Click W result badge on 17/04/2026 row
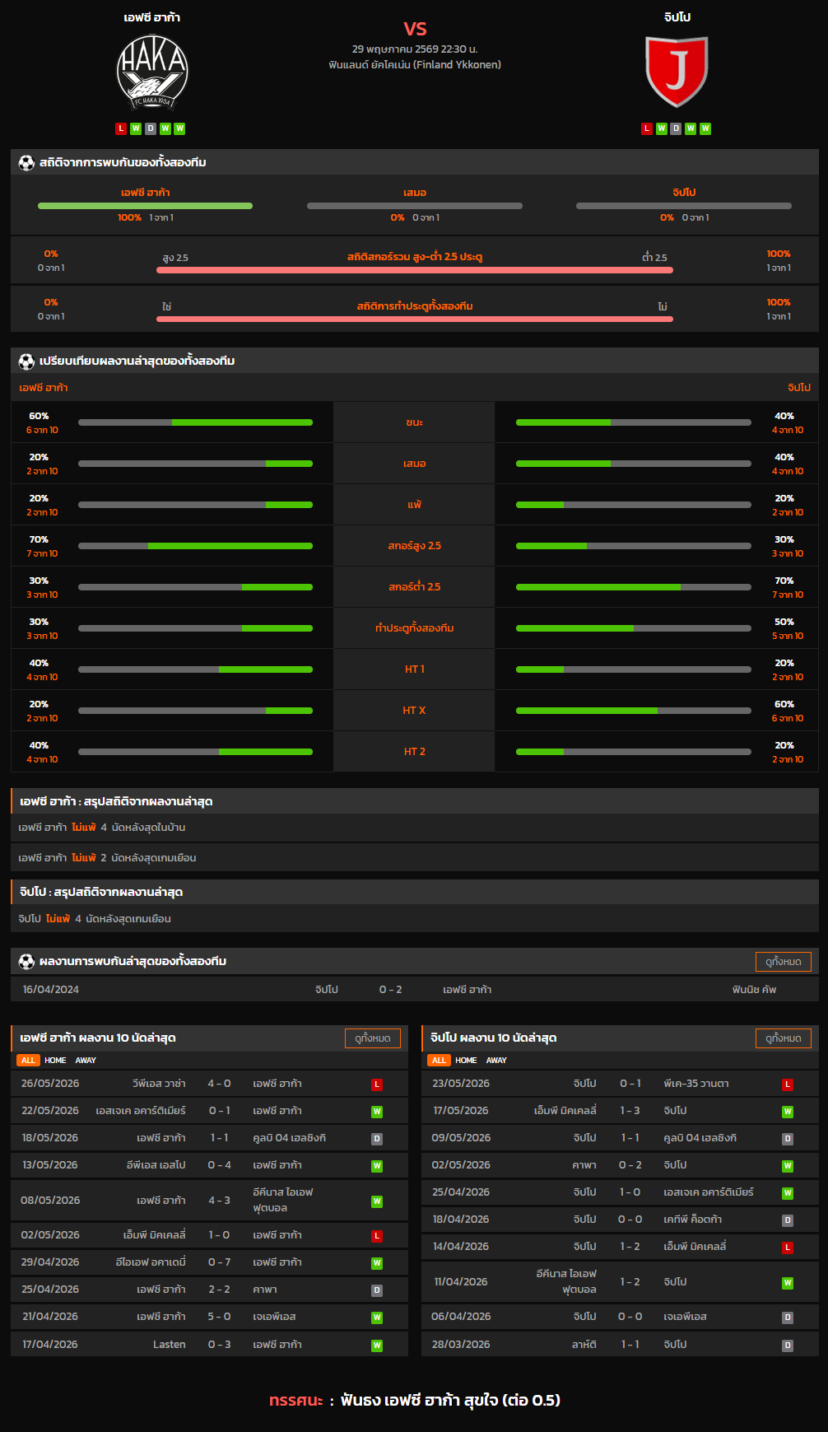This screenshot has height=1432, width=828. 377,1346
